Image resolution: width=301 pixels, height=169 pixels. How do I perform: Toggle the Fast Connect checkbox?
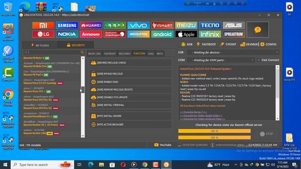(x=259, y=60)
